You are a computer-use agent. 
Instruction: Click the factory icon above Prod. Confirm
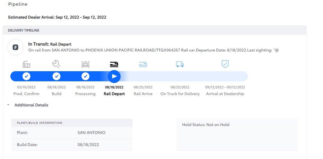tap(26, 64)
